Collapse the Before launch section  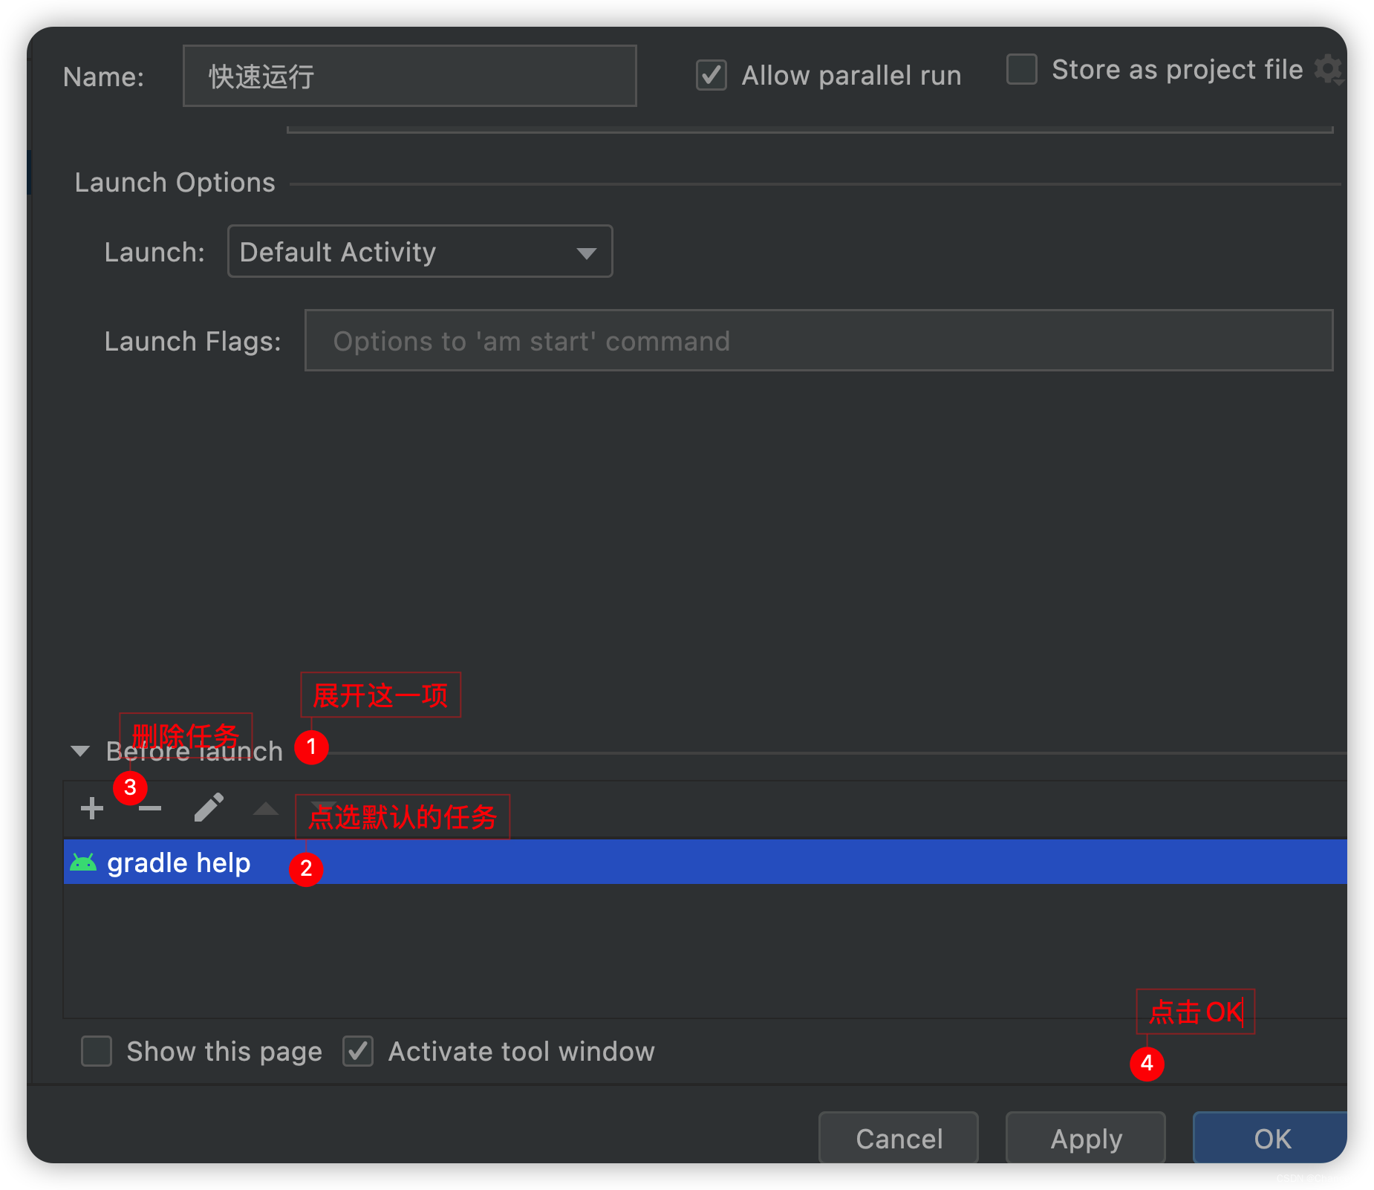(x=80, y=751)
